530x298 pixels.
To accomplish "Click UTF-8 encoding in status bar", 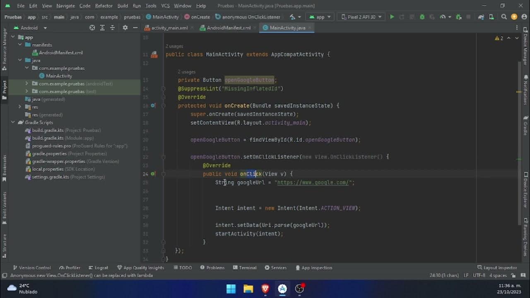I will [x=479, y=275].
